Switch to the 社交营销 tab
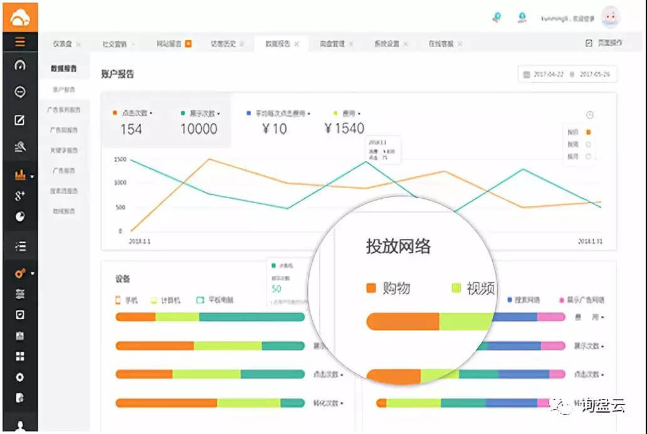Viewport: 647px width, 434px height. click(115, 44)
